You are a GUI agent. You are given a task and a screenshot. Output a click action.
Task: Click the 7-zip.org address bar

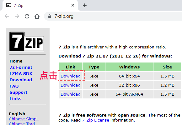point(113,16)
